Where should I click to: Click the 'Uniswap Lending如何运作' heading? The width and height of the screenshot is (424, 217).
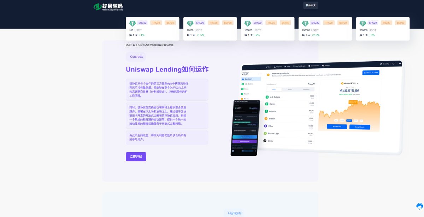(x=167, y=69)
